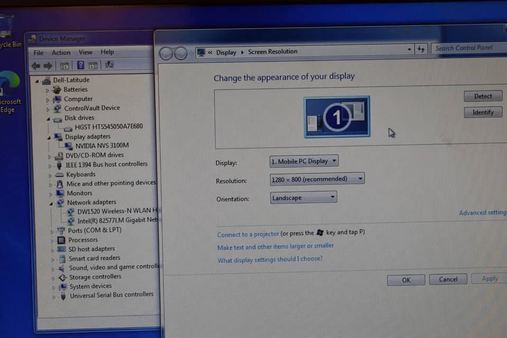This screenshot has width=507, height=338.
Task: Click the Intel 82577LM Gigabit adapter icon
Action: tap(71, 221)
